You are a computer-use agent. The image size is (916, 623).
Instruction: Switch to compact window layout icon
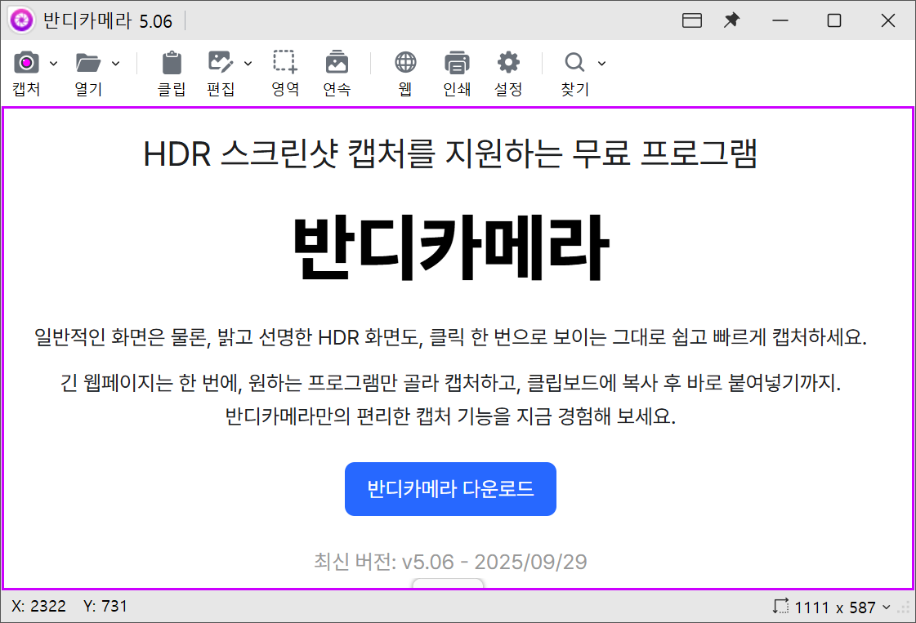(x=692, y=20)
